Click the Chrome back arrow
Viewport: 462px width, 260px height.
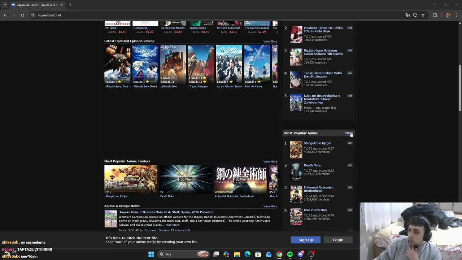(5, 15)
